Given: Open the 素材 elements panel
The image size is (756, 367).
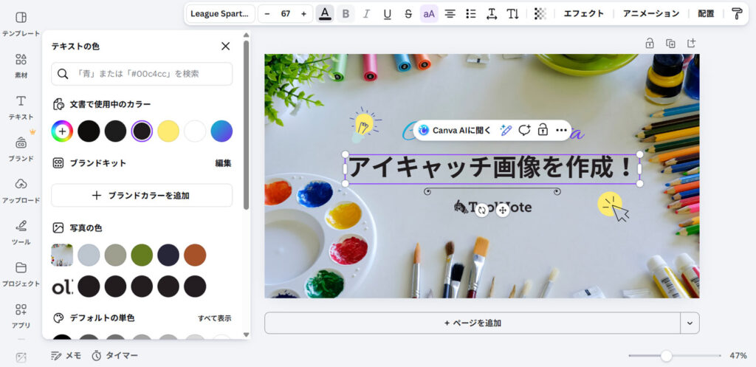Looking at the screenshot, I should click(21, 66).
